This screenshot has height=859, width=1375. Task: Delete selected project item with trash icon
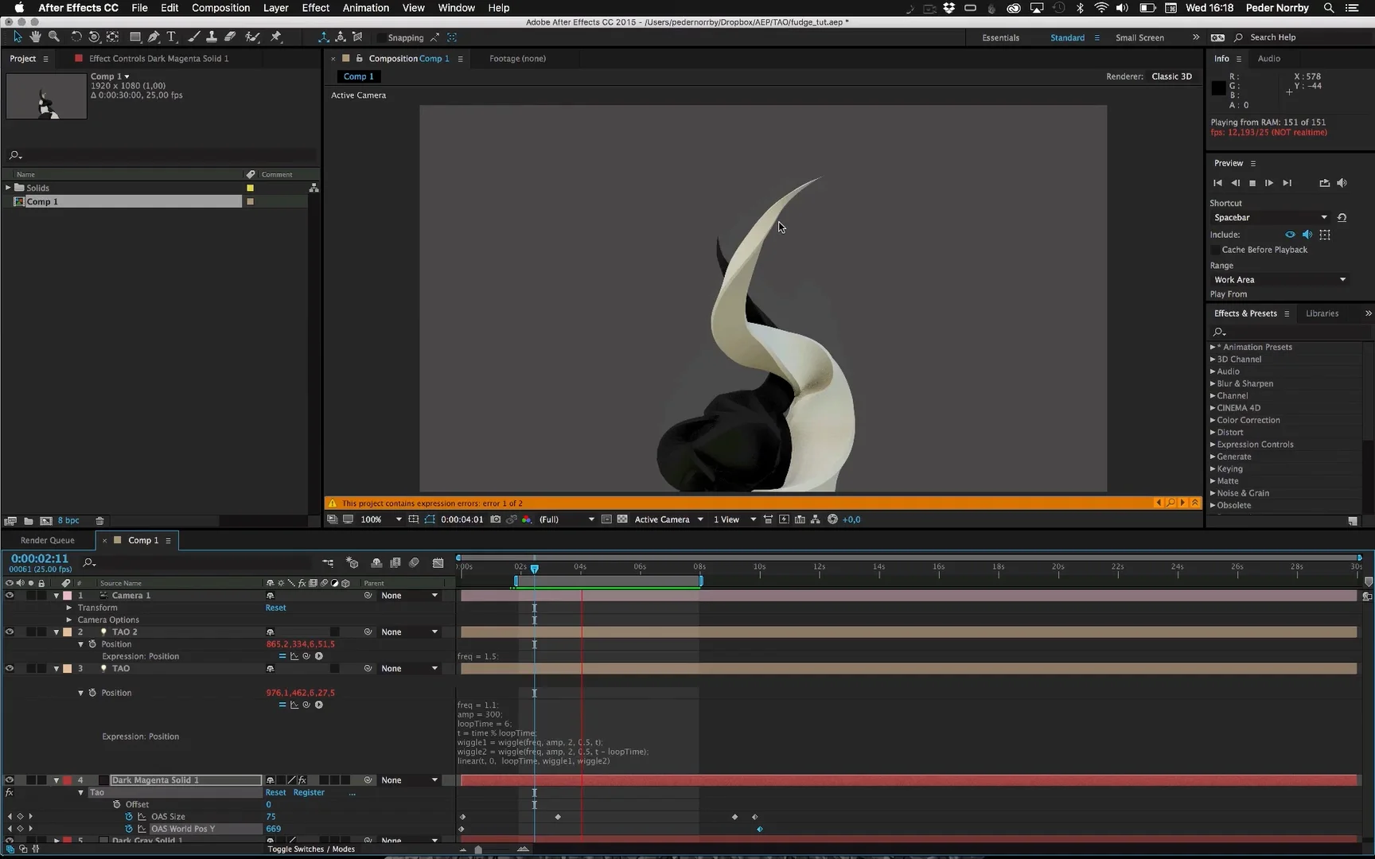[x=100, y=521]
